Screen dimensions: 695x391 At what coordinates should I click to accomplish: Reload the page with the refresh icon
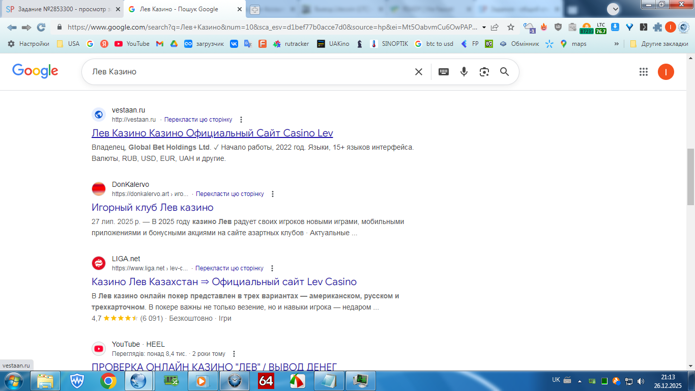click(41, 27)
